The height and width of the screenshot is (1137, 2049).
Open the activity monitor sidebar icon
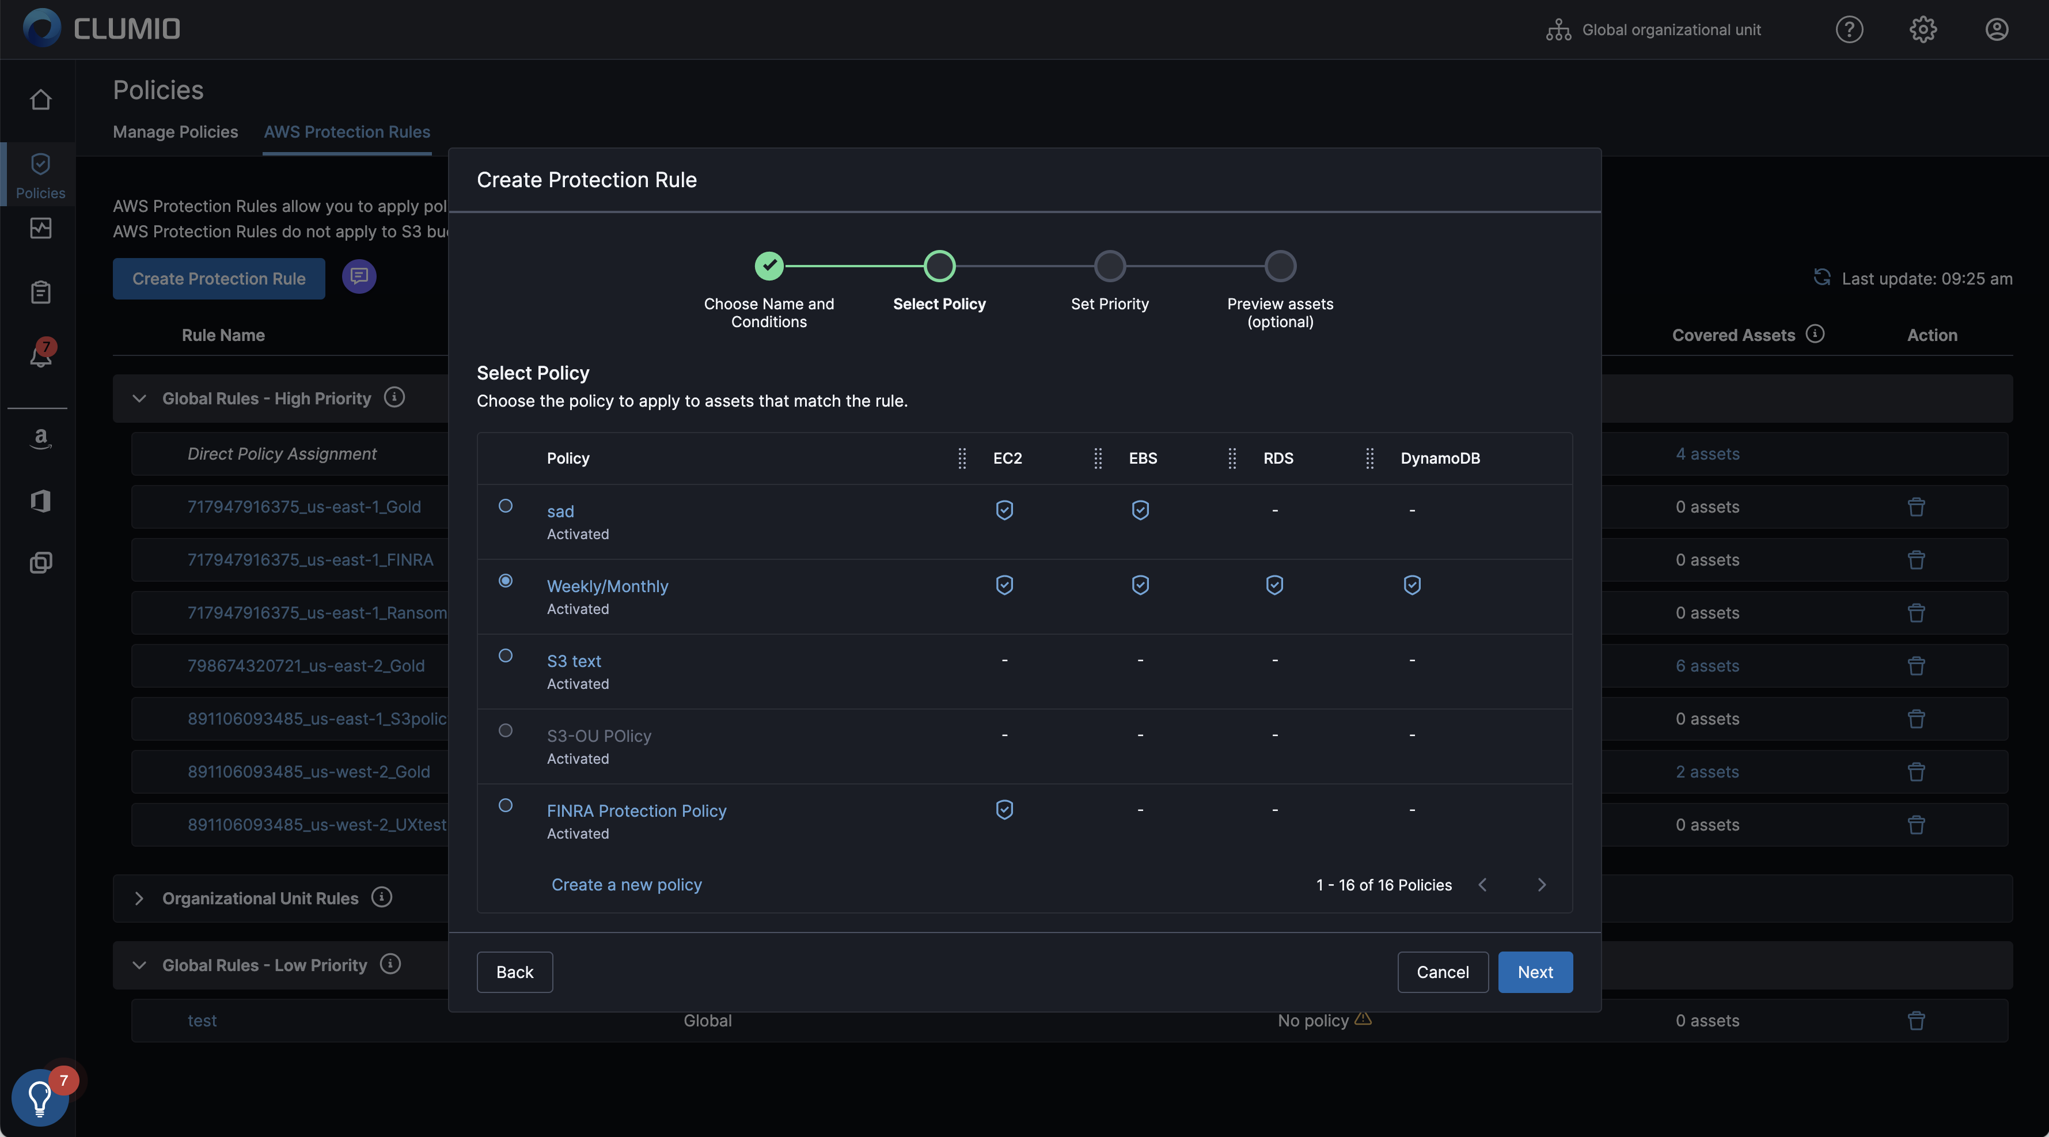[40, 228]
